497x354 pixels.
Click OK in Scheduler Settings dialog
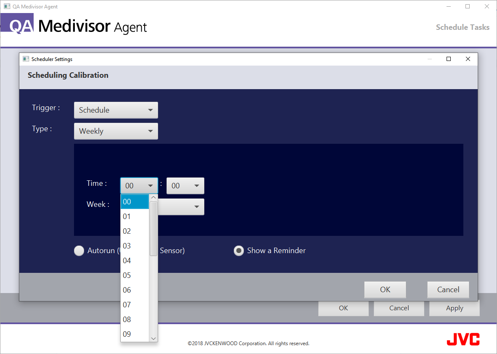[385, 290]
